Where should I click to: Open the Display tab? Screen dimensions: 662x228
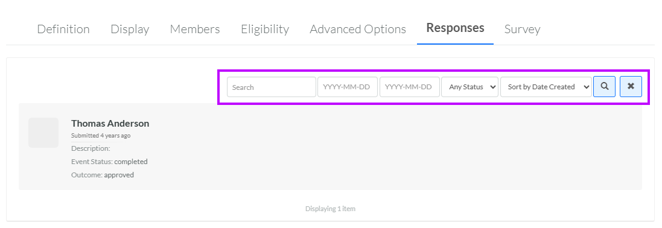130,29
